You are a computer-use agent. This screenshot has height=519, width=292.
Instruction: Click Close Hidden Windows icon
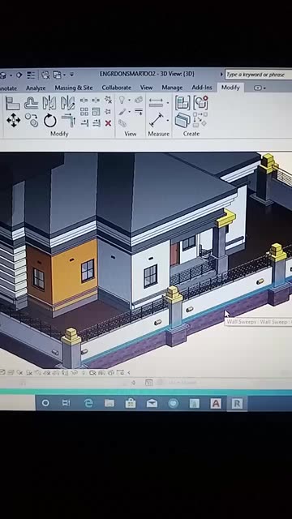click(45, 75)
